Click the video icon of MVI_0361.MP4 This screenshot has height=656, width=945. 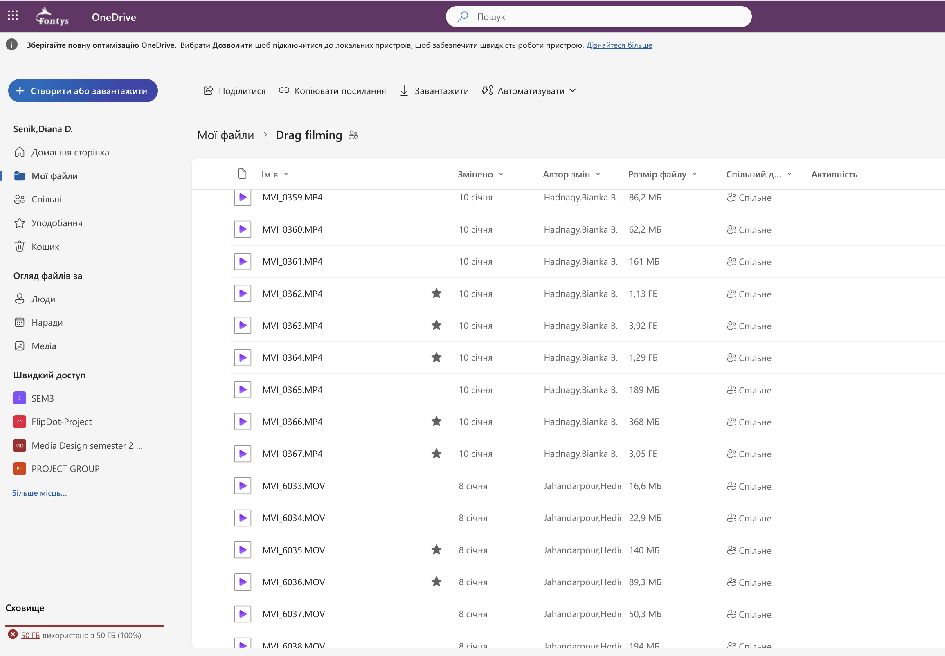pyautogui.click(x=243, y=261)
